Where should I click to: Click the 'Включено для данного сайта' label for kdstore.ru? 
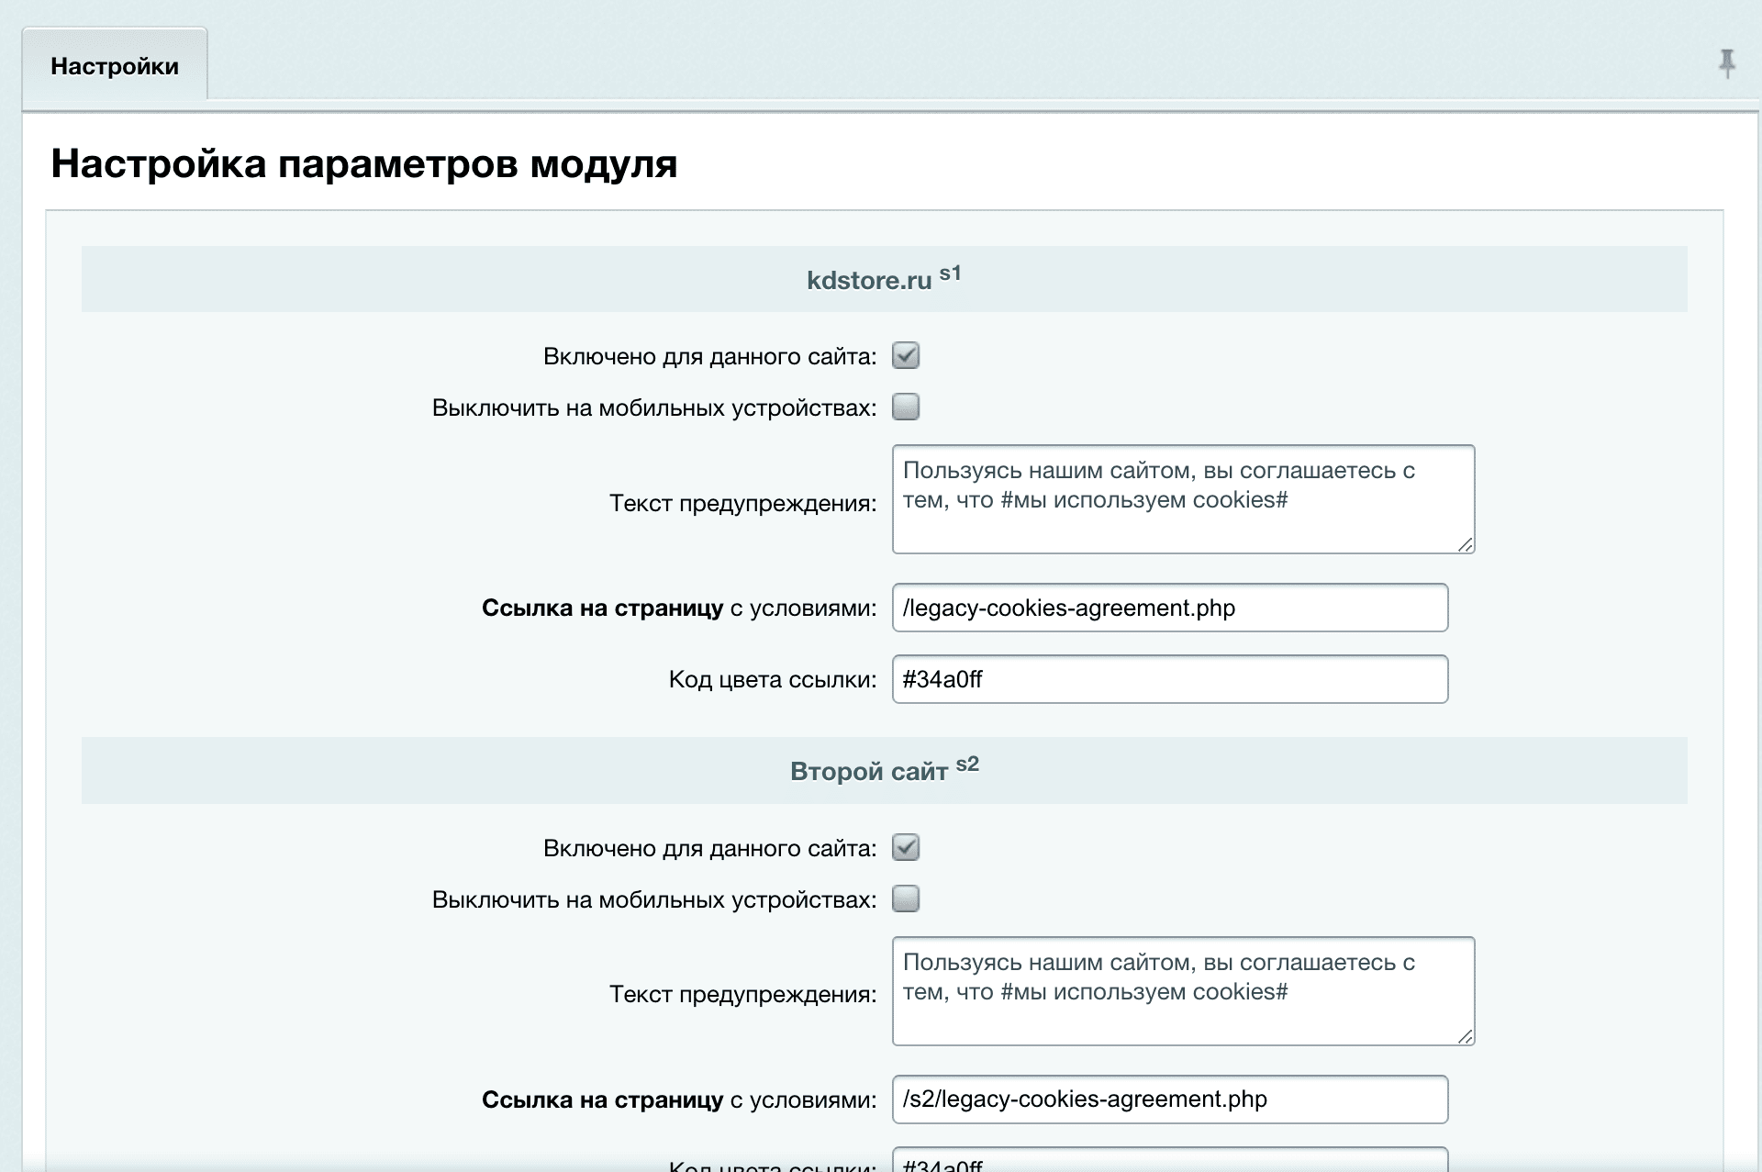click(x=709, y=356)
